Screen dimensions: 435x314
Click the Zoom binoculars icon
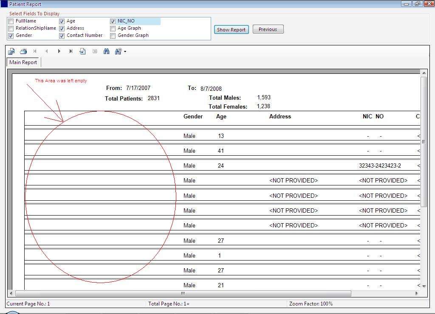(118, 51)
